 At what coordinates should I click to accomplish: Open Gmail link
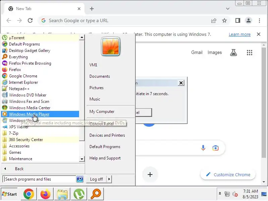[x=197, y=53]
